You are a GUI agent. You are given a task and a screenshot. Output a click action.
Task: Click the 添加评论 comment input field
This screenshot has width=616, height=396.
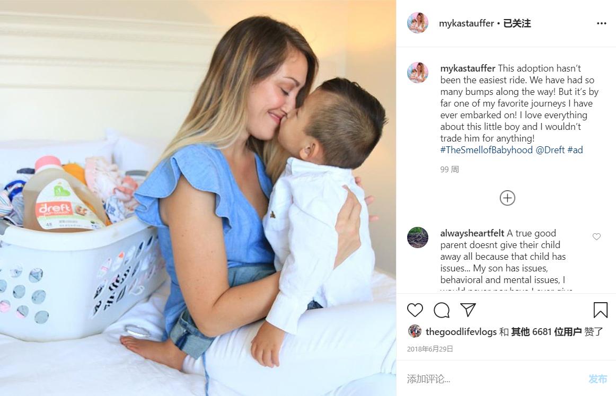495,379
